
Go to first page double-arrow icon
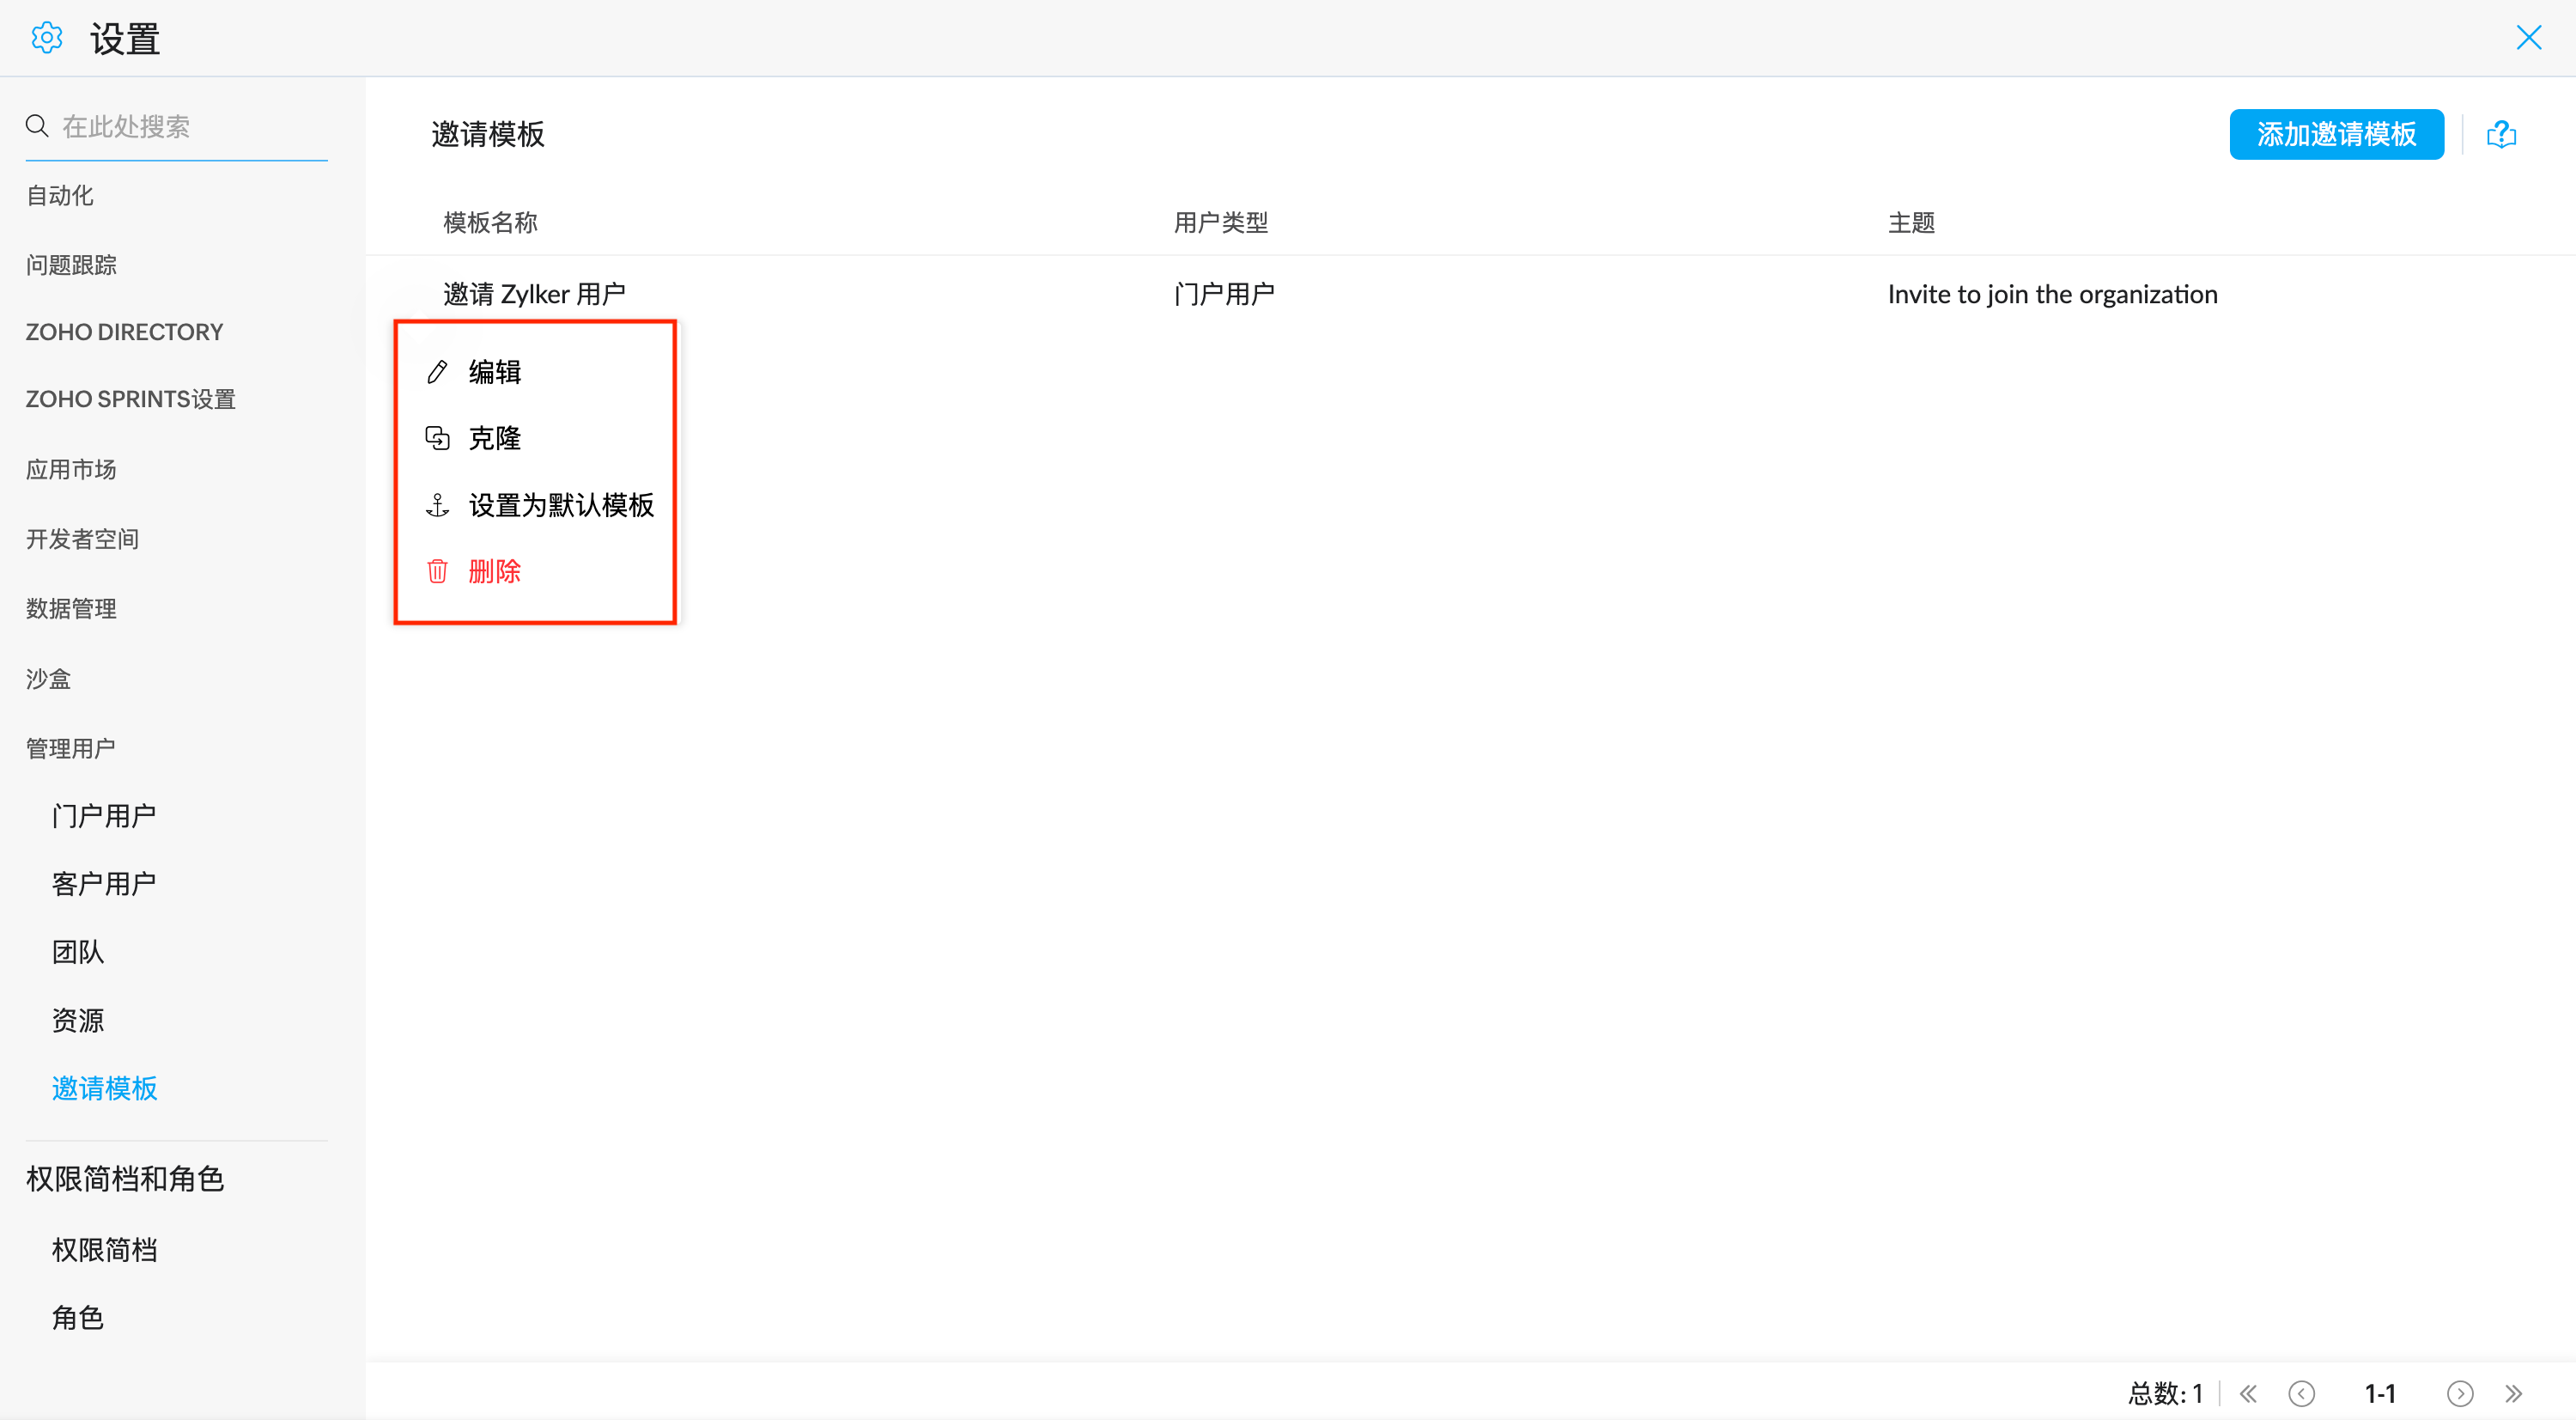click(2248, 1394)
